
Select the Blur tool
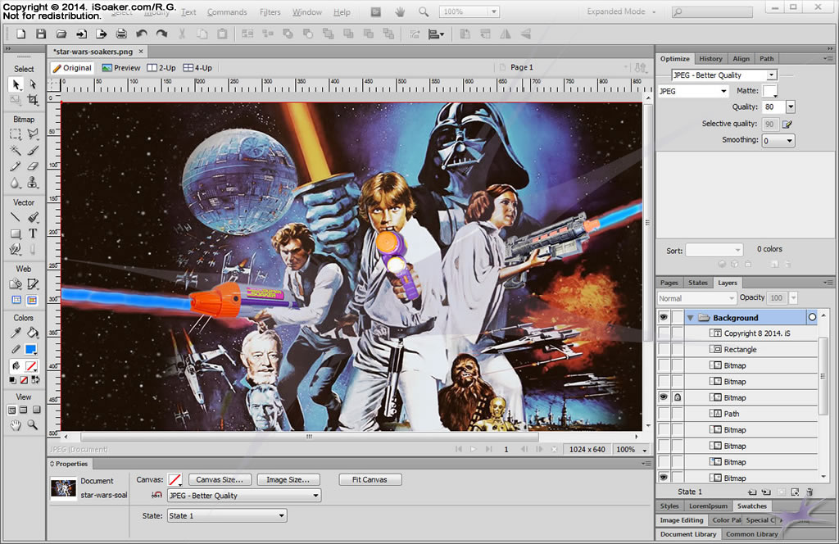16,183
